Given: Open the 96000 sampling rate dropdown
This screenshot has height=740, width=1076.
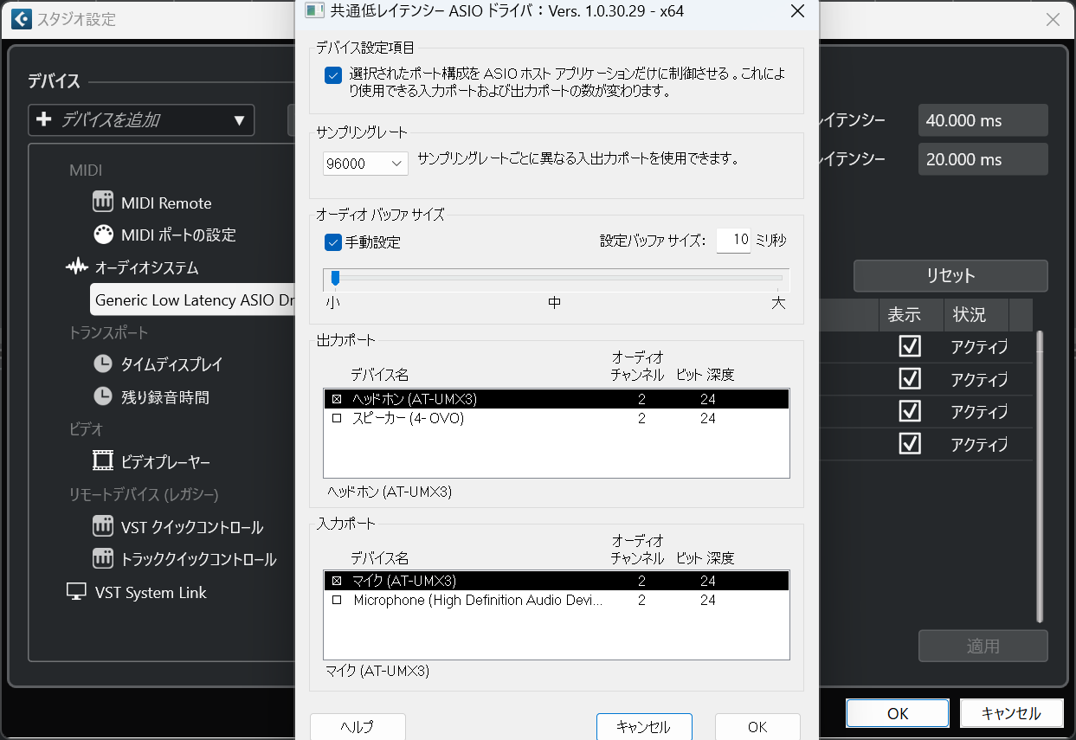Looking at the screenshot, I should coord(365,164).
